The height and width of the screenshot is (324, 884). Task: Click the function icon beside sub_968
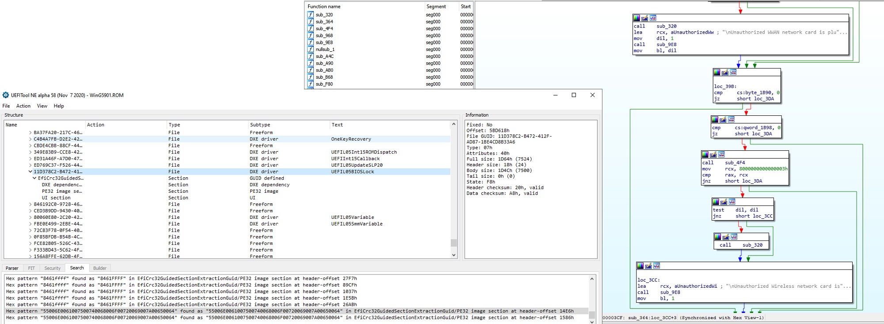coord(311,35)
